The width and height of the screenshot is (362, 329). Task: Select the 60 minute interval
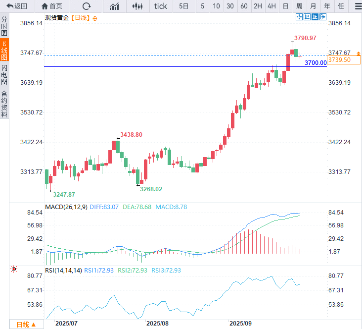244,6
